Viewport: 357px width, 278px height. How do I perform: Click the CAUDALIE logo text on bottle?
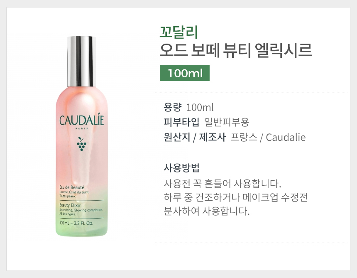click(81, 120)
